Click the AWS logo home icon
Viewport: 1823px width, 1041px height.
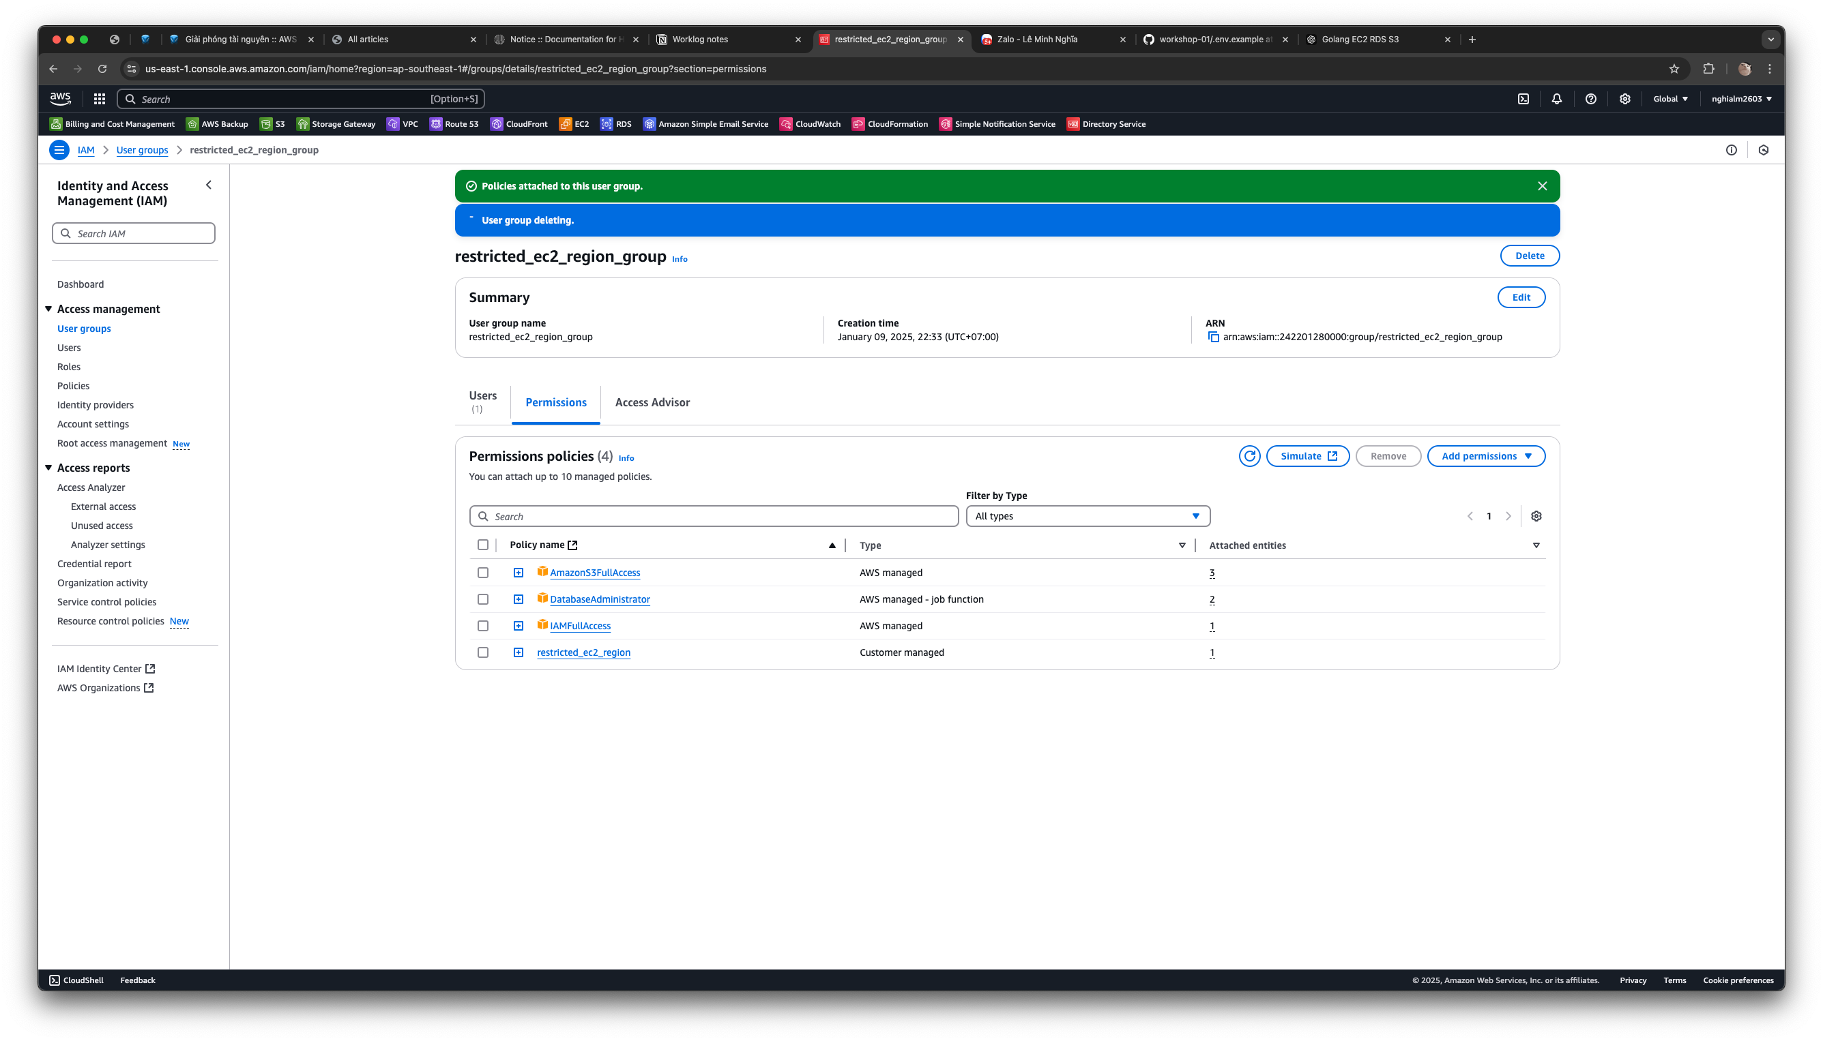(61, 99)
